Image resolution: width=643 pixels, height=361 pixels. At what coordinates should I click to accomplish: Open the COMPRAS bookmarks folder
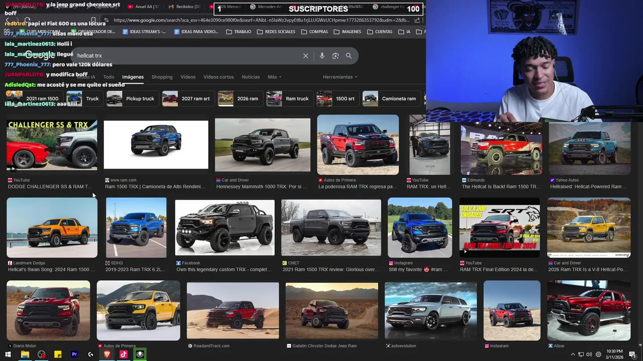click(x=314, y=32)
